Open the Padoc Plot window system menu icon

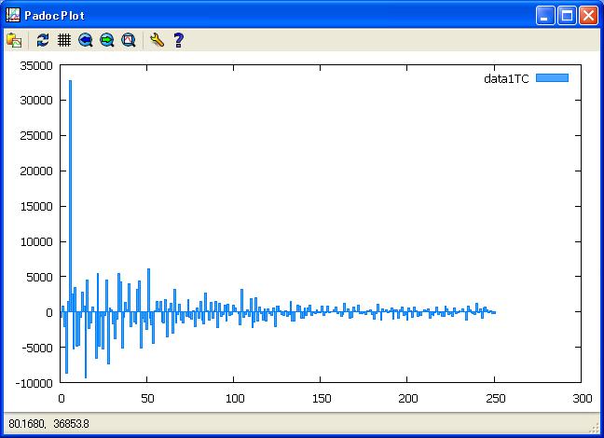pyautogui.click(x=13, y=15)
